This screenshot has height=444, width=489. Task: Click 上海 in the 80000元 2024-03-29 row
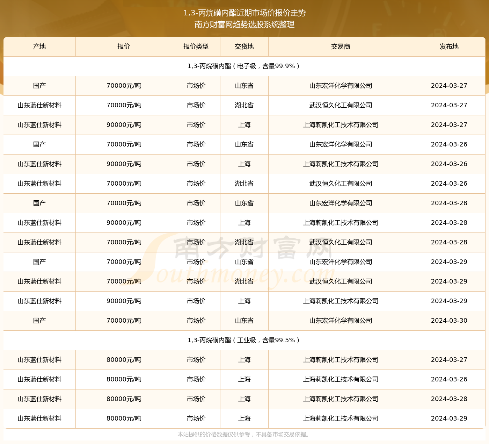[244, 418]
